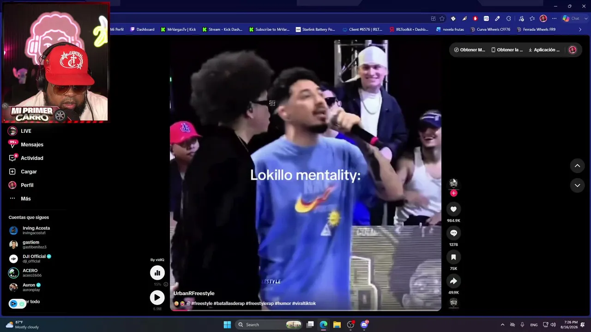Click the UrbanRFreestyle creator name
The image size is (591, 332).
point(194,293)
